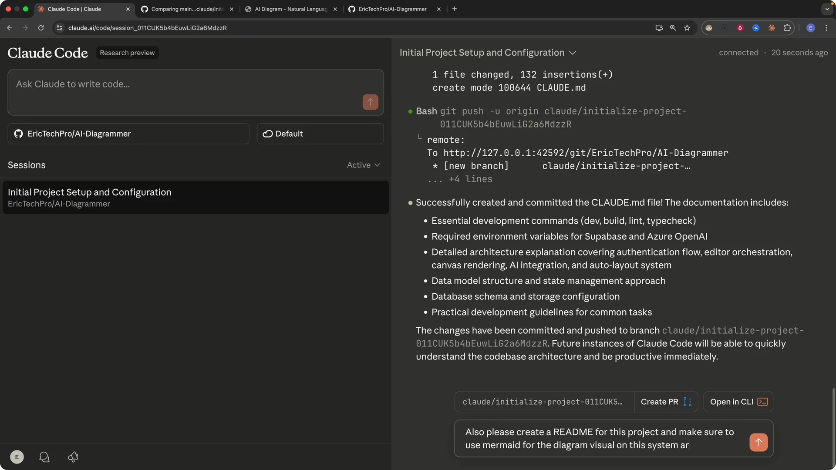The height and width of the screenshot is (470, 836).
Task: Click the Claude extension starburst icon
Action: pyautogui.click(x=772, y=28)
